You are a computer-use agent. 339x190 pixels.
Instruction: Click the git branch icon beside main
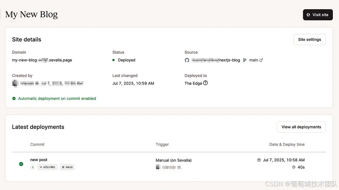(x=245, y=60)
